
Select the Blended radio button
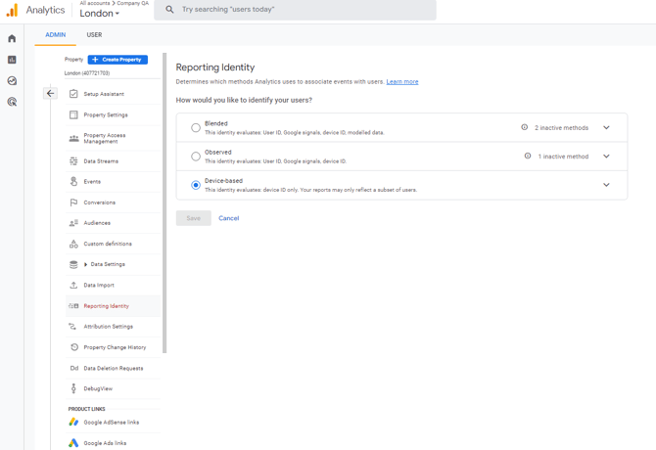tap(196, 128)
